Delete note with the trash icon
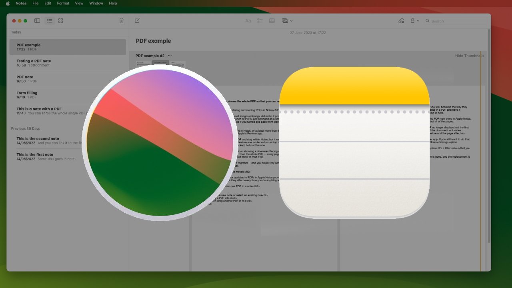 [122, 21]
